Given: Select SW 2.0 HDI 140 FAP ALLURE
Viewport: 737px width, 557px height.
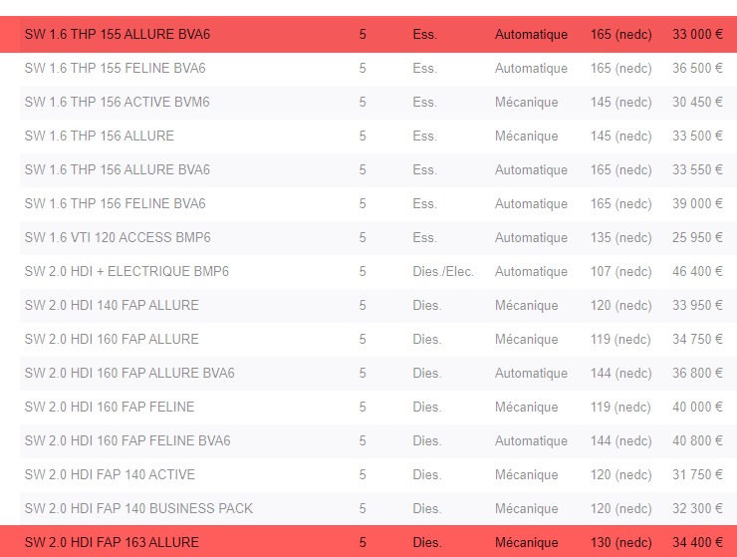Looking at the screenshot, I should click(112, 306).
